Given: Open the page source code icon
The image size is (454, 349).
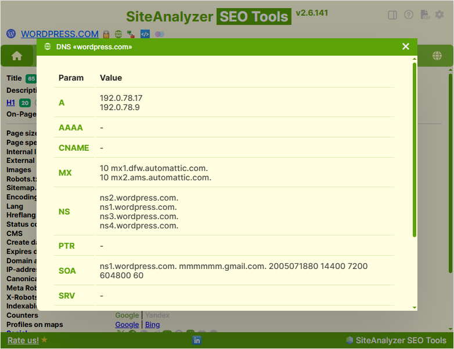Looking at the screenshot, I should pyautogui.click(x=145, y=34).
